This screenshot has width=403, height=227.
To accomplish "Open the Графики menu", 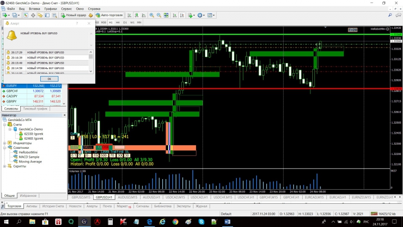I will point(51,9).
